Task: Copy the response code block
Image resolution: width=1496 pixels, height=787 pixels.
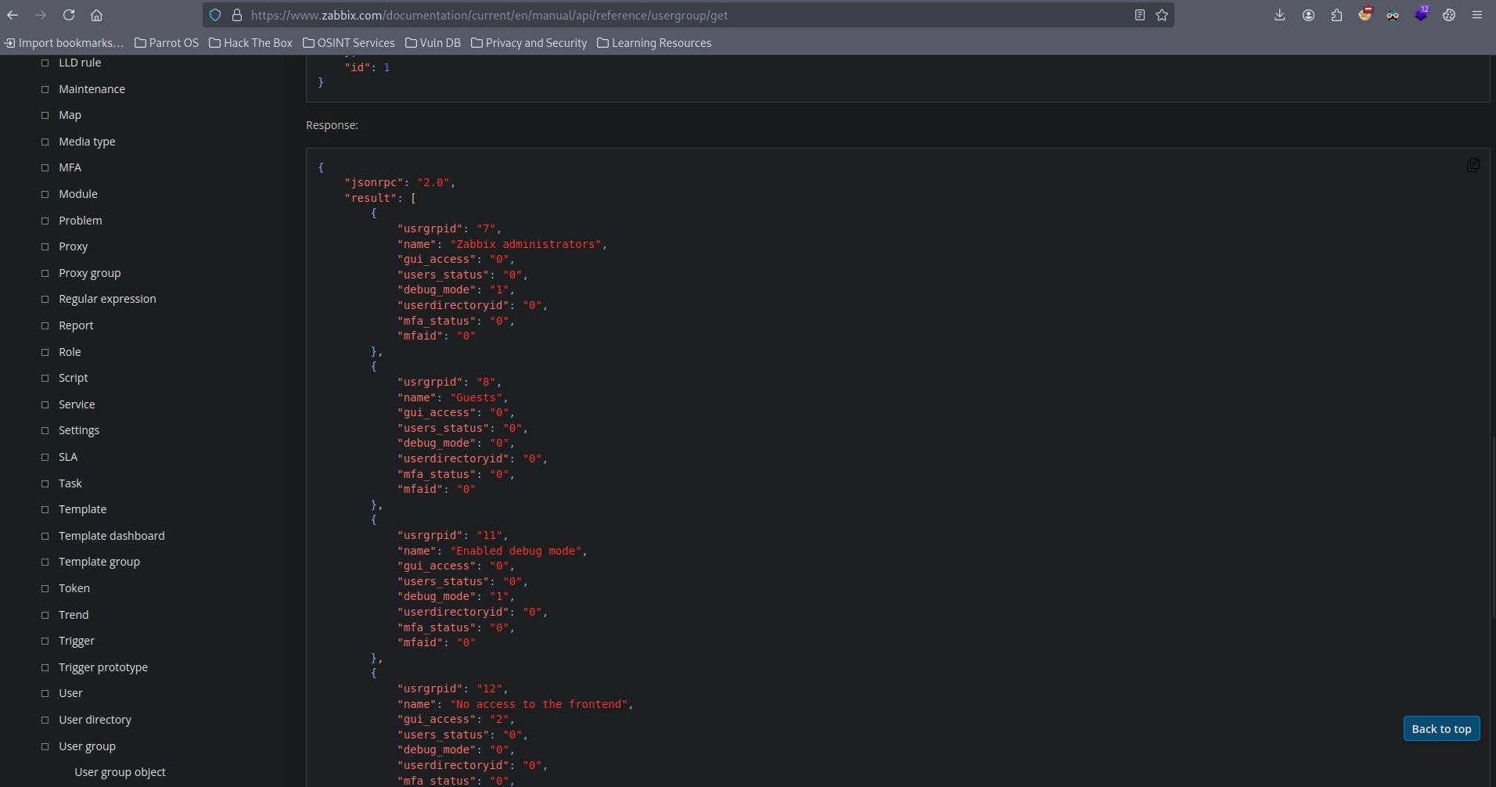Action: point(1472,165)
